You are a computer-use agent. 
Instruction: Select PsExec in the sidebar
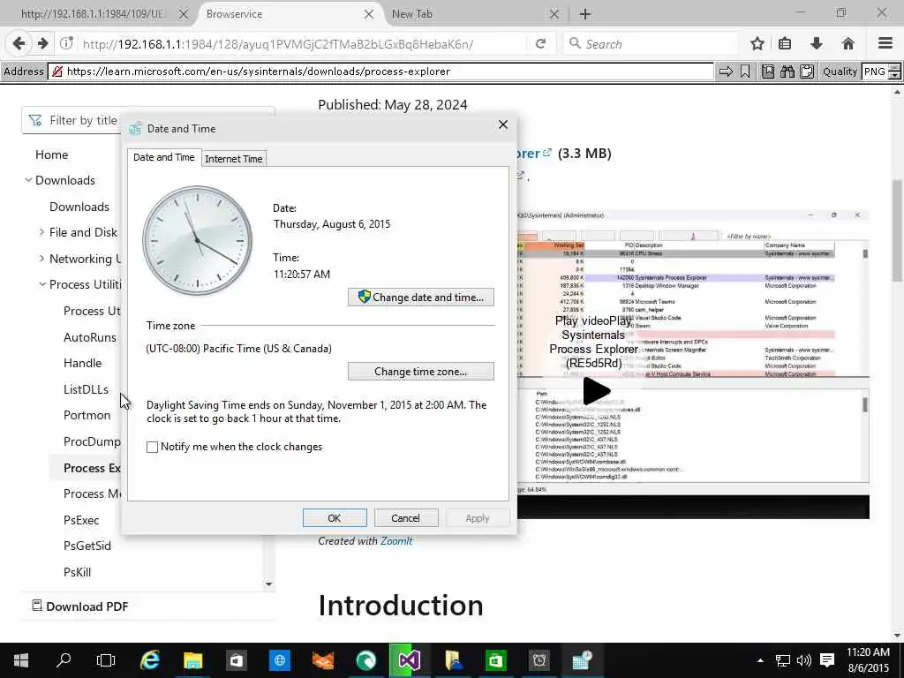point(81,520)
